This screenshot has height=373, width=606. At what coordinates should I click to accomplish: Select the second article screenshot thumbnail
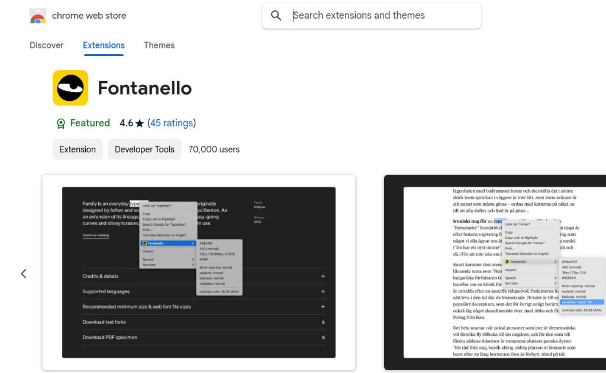(495, 272)
